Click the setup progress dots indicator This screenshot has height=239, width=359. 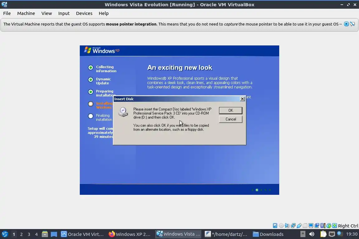pyautogui.click(x=261, y=190)
